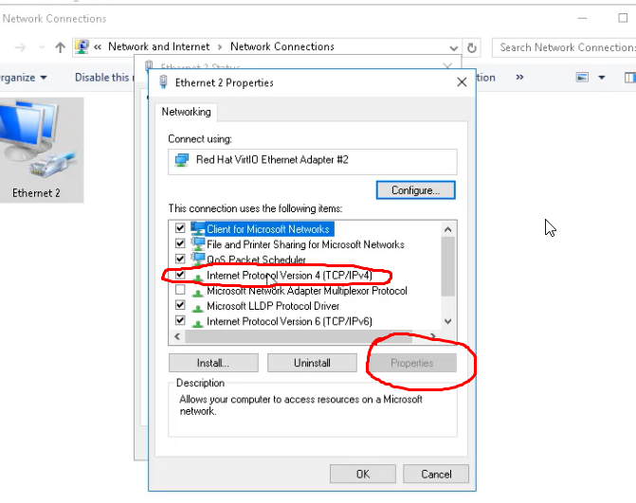Expand breadcrumb chevron after Network and Internet
Screen dimensions: 636x503
tap(220, 47)
